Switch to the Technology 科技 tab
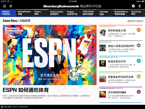The width and height of the screenshot is (145, 109). pos(105,13)
